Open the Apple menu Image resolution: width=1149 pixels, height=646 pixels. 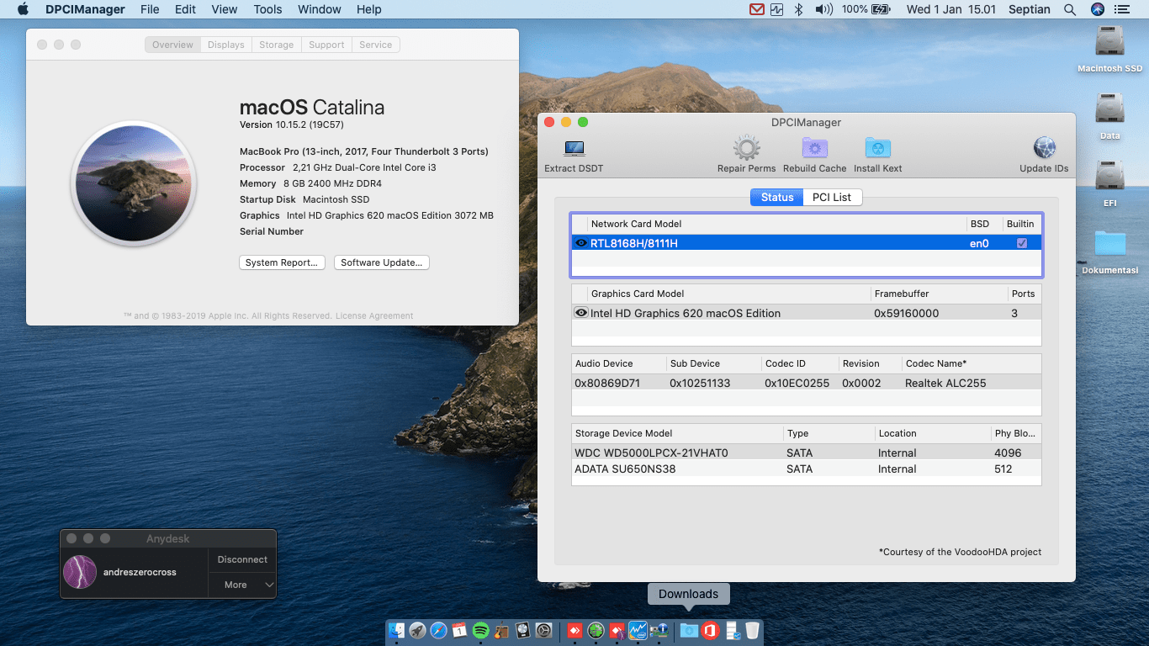(23, 9)
